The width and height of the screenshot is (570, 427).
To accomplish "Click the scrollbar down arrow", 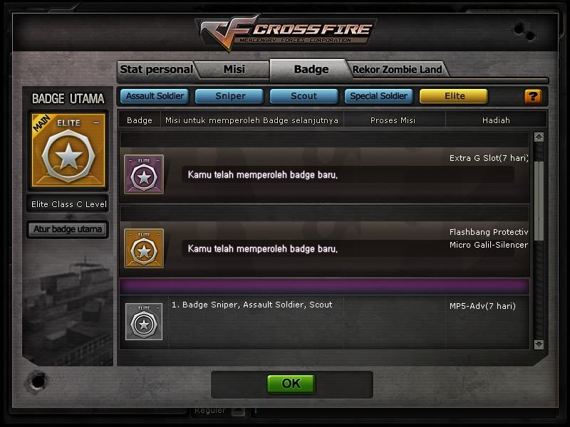I will 539,344.
